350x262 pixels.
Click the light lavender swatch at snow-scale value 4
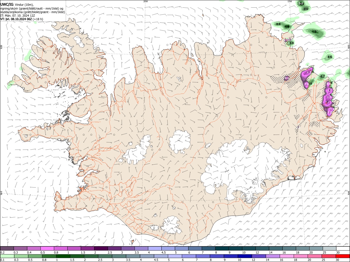pos(155,248)
